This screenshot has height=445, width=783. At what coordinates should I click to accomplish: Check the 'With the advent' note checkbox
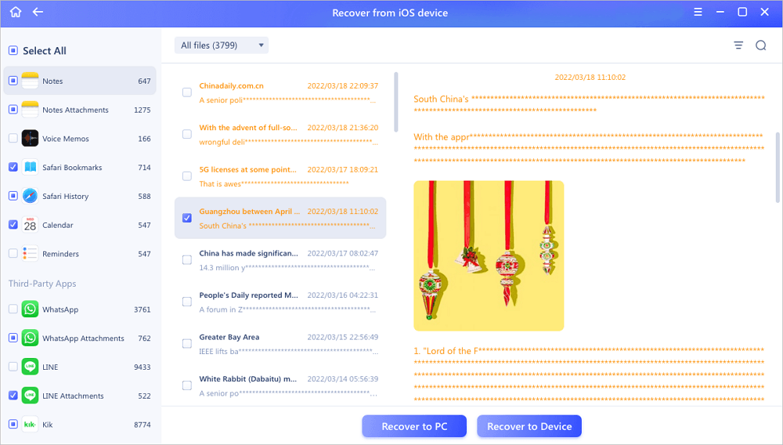click(x=187, y=134)
